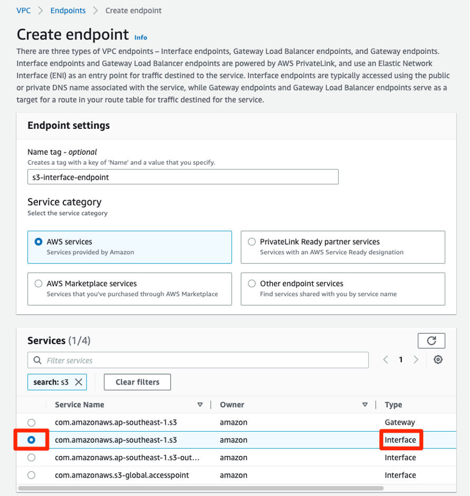Go to next page of services
Viewport: 470px width, 496px height.
click(416, 359)
